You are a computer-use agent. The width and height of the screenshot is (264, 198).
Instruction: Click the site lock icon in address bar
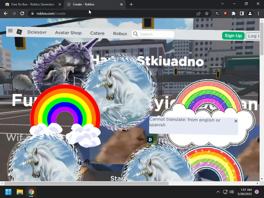(32, 13)
